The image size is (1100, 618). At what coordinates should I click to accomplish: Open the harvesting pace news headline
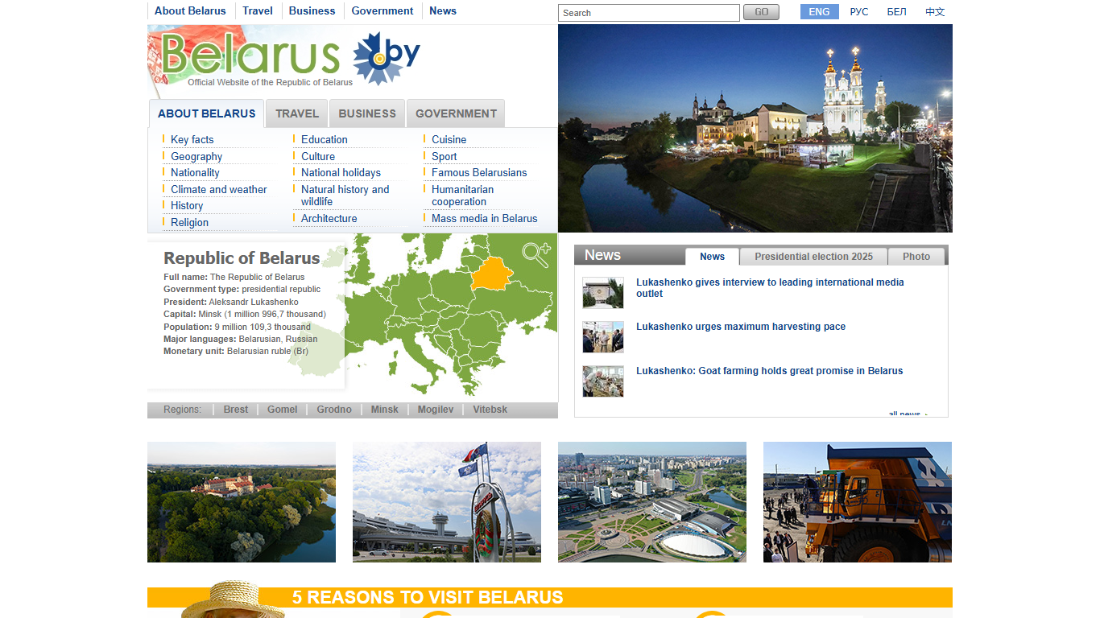coord(741,327)
